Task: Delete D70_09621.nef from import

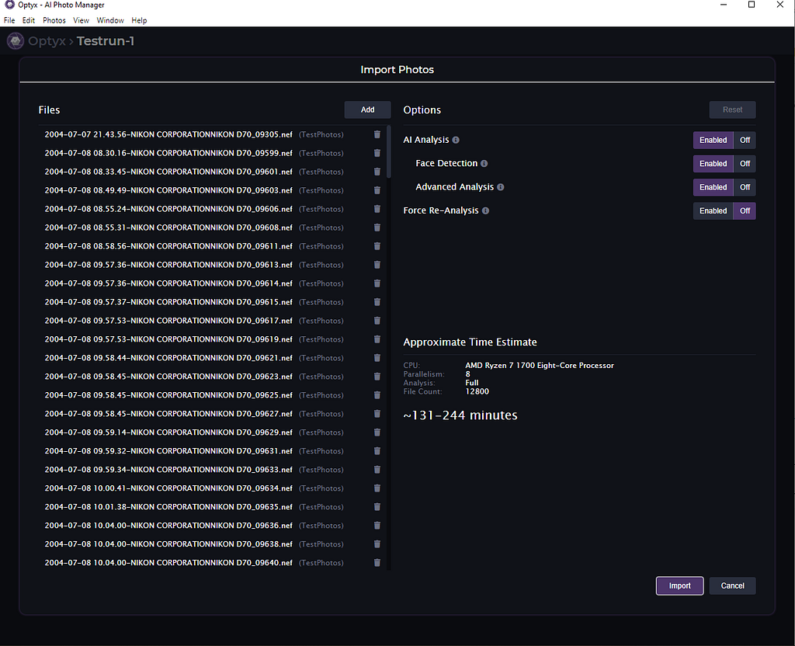Action: [377, 357]
